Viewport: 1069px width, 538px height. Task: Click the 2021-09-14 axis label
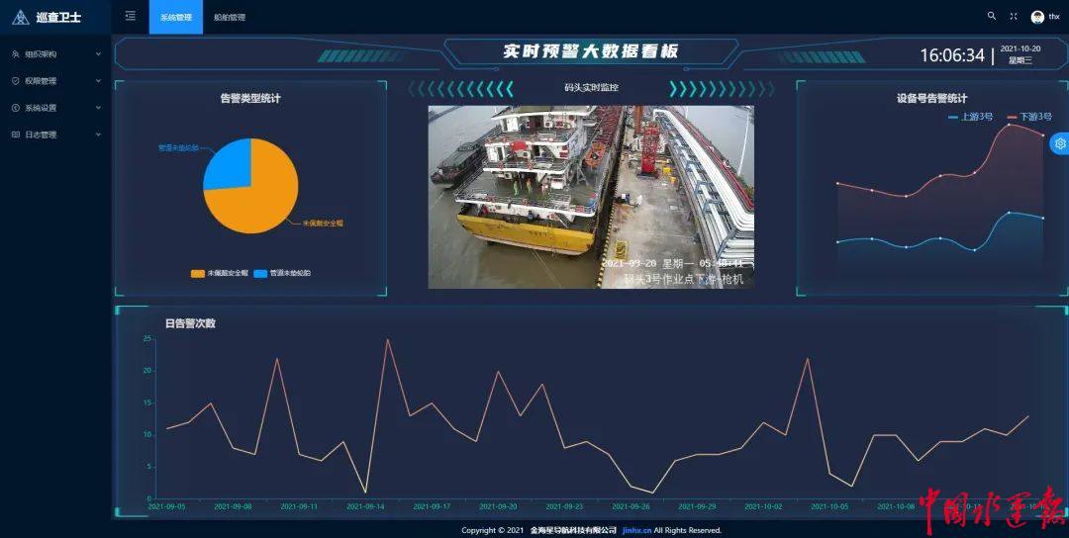click(365, 506)
